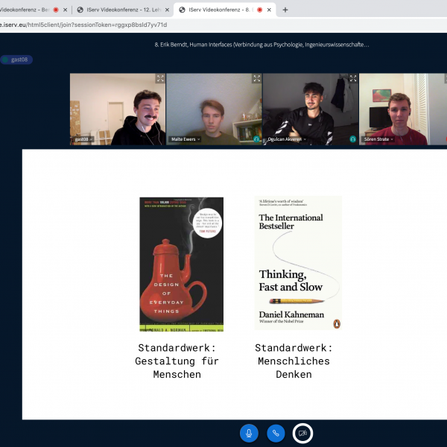Expand Ogulcan Akveren video to fullscreen
This screenshot has width=447, height=447.
(x=353, y=78)
